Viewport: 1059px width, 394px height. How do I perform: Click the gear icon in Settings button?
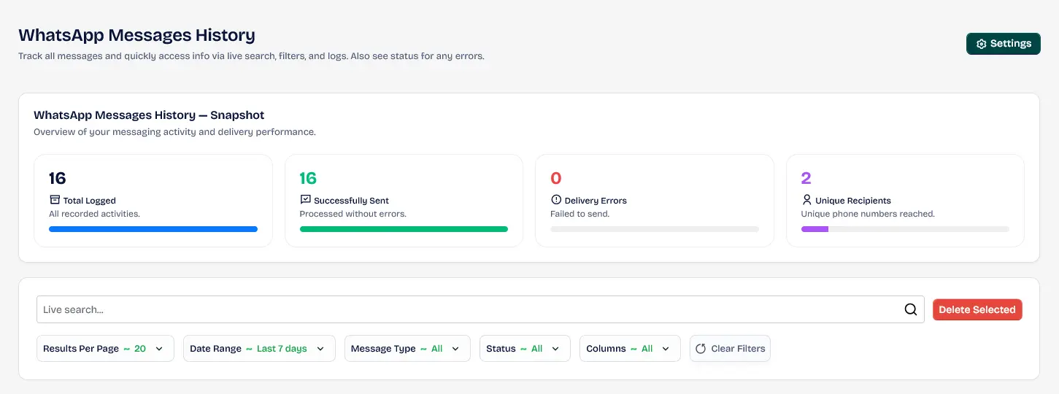click(x=981, y=44)
